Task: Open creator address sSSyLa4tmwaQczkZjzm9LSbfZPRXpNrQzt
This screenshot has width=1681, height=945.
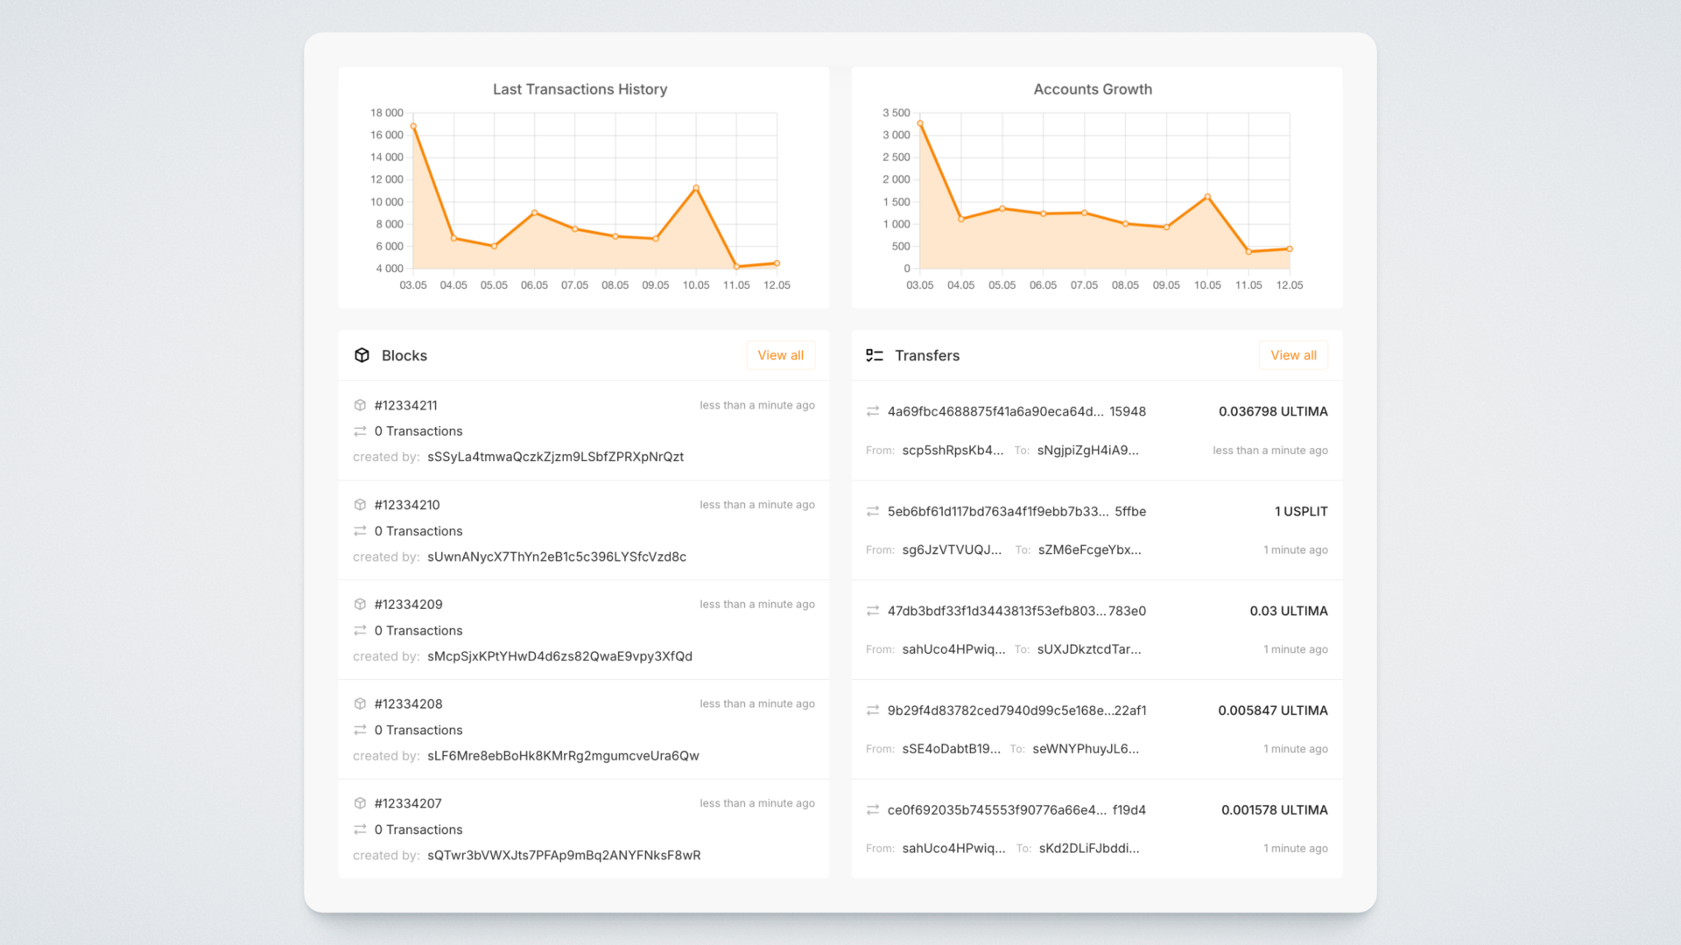Action: (x=555, y=457)
